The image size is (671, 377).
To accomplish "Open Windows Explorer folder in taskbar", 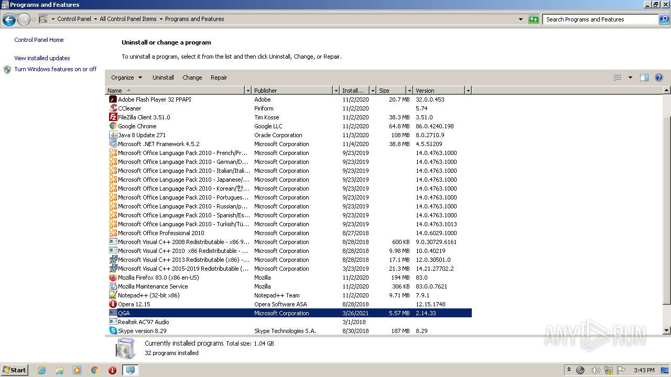I will [x=59, y=370].
